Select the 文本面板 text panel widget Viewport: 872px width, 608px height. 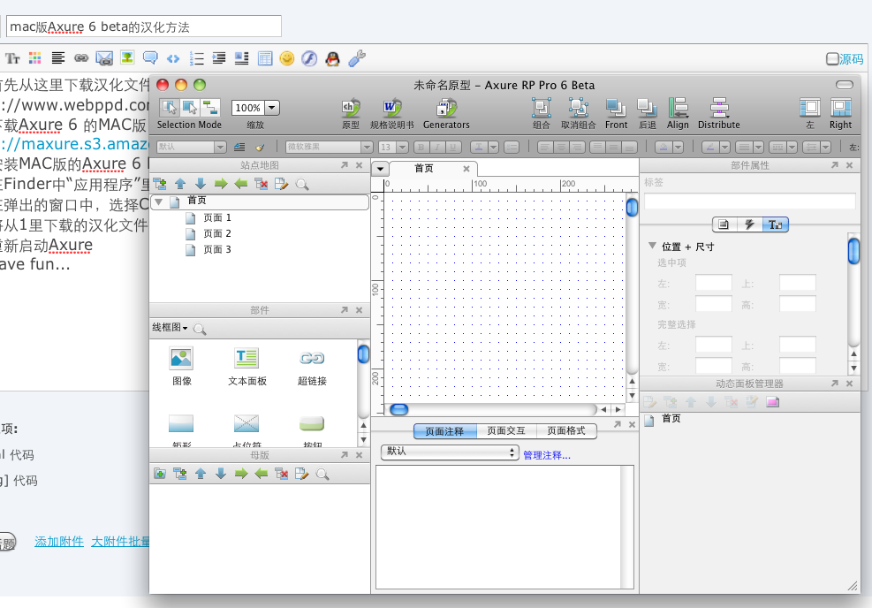246,366
